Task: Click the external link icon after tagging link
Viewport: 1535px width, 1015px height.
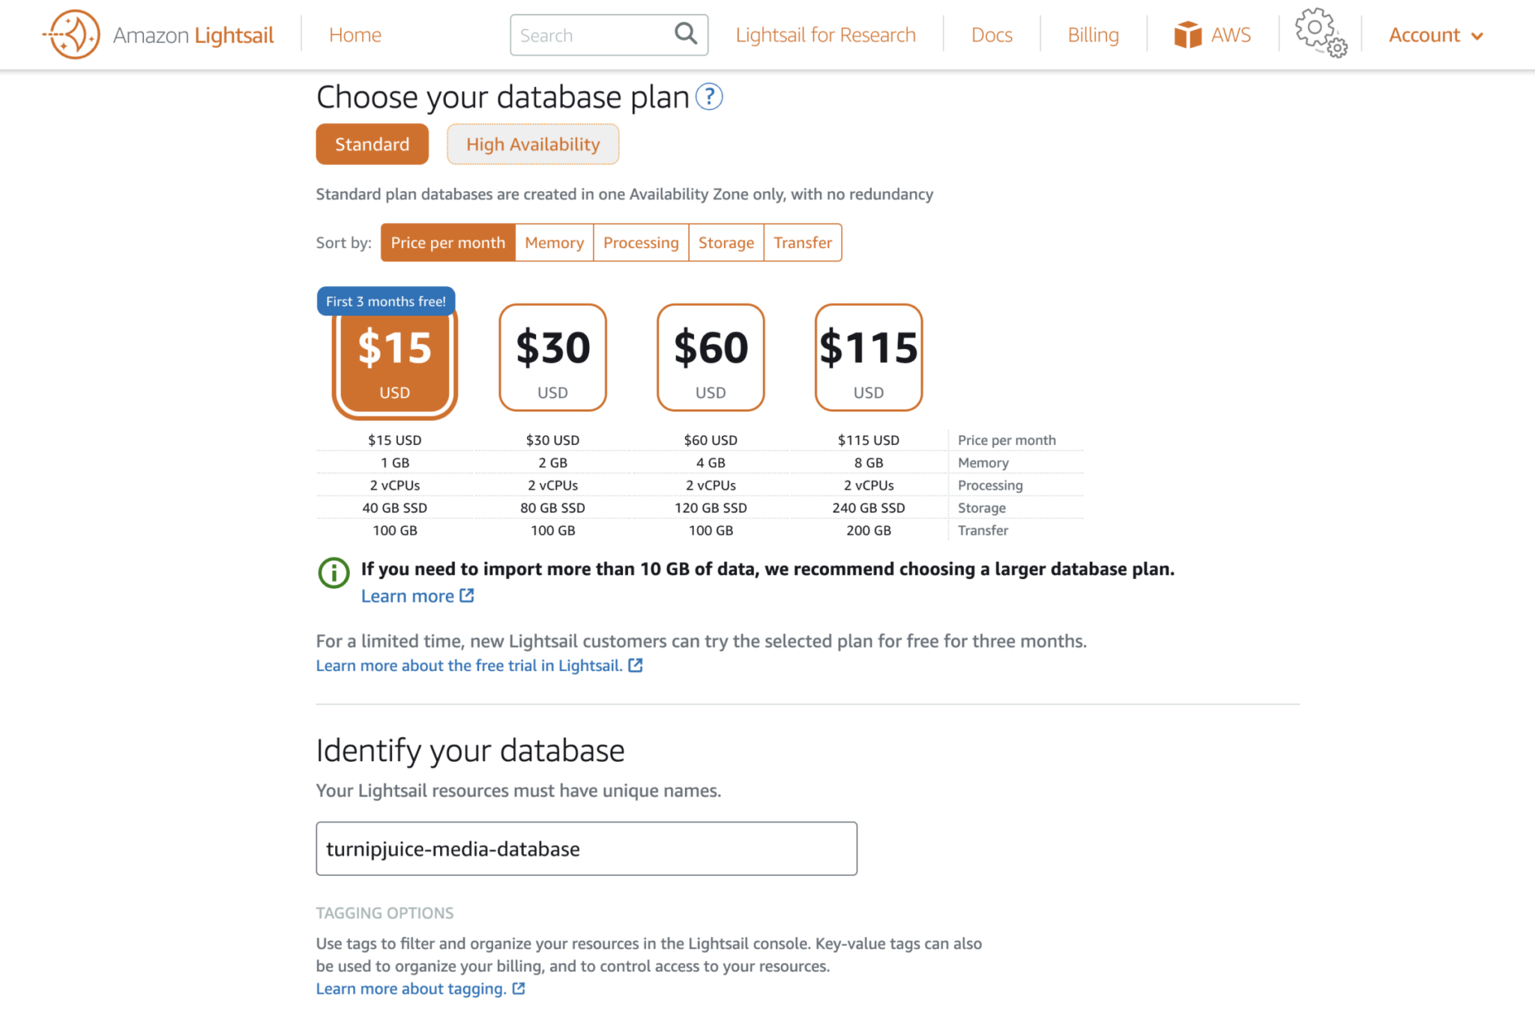Action: coord(518,988)
